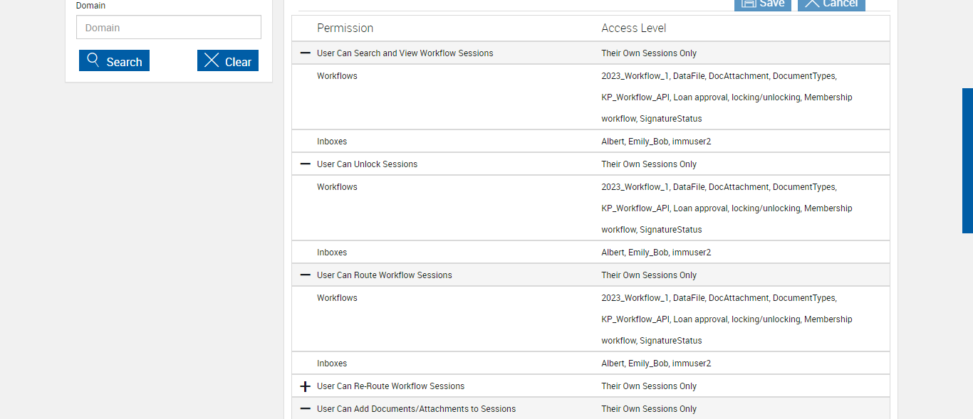Click the magnifier icon in Search button

(x=93, y=60)
